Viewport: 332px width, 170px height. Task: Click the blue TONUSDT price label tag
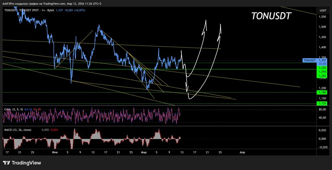point(310,61)
